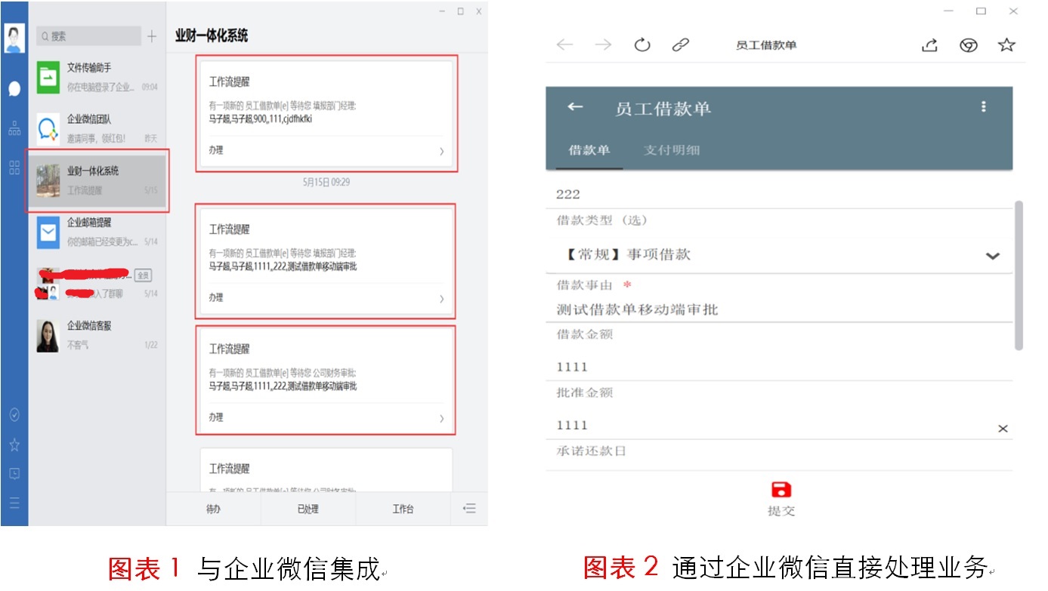Open the chat messages icon in left sidebar
Screen dimensions: 1048x591
14,88
